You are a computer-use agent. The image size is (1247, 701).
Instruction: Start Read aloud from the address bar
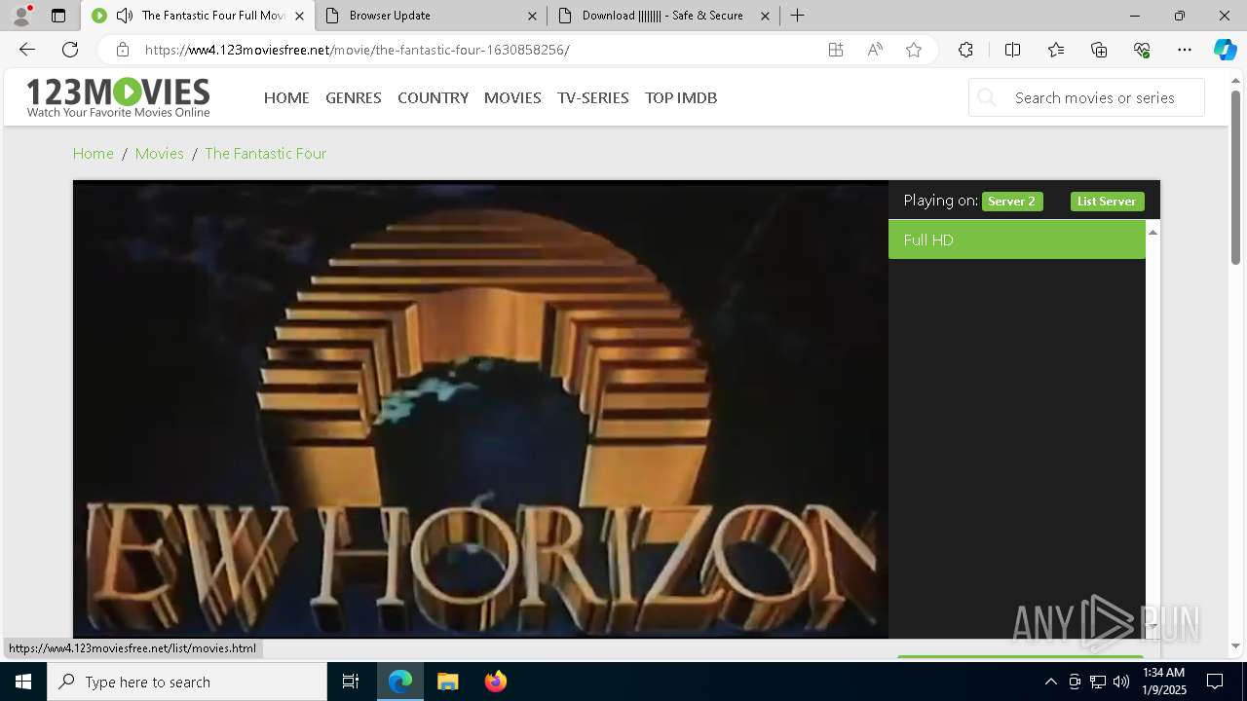tap(875, 50)
